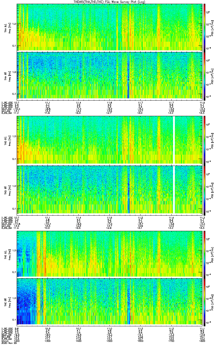216x345 pixels.
Task: Click the "1.0" tick on THE B⊥ axis
Action: click(14, 250)
